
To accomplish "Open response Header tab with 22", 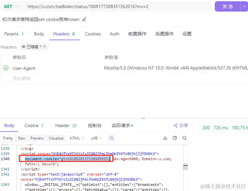I will point(66,126).
